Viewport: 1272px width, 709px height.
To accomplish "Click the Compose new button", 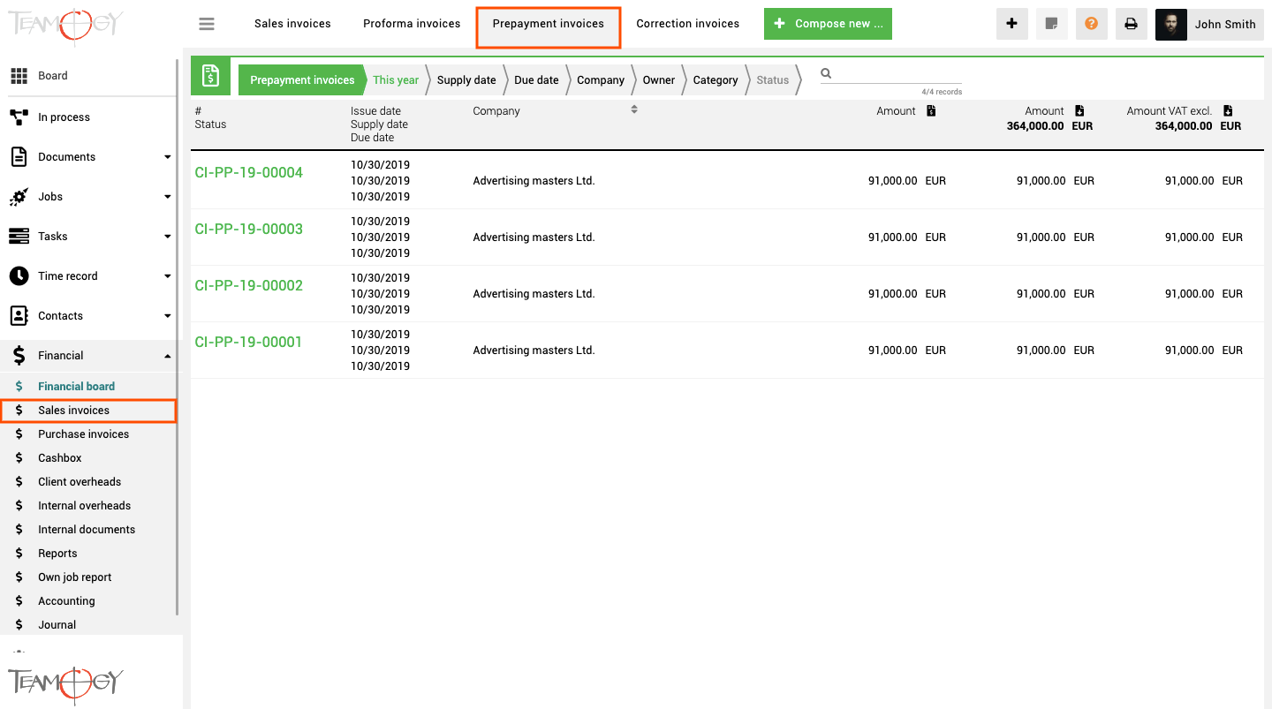I will [x=828, y=24].
